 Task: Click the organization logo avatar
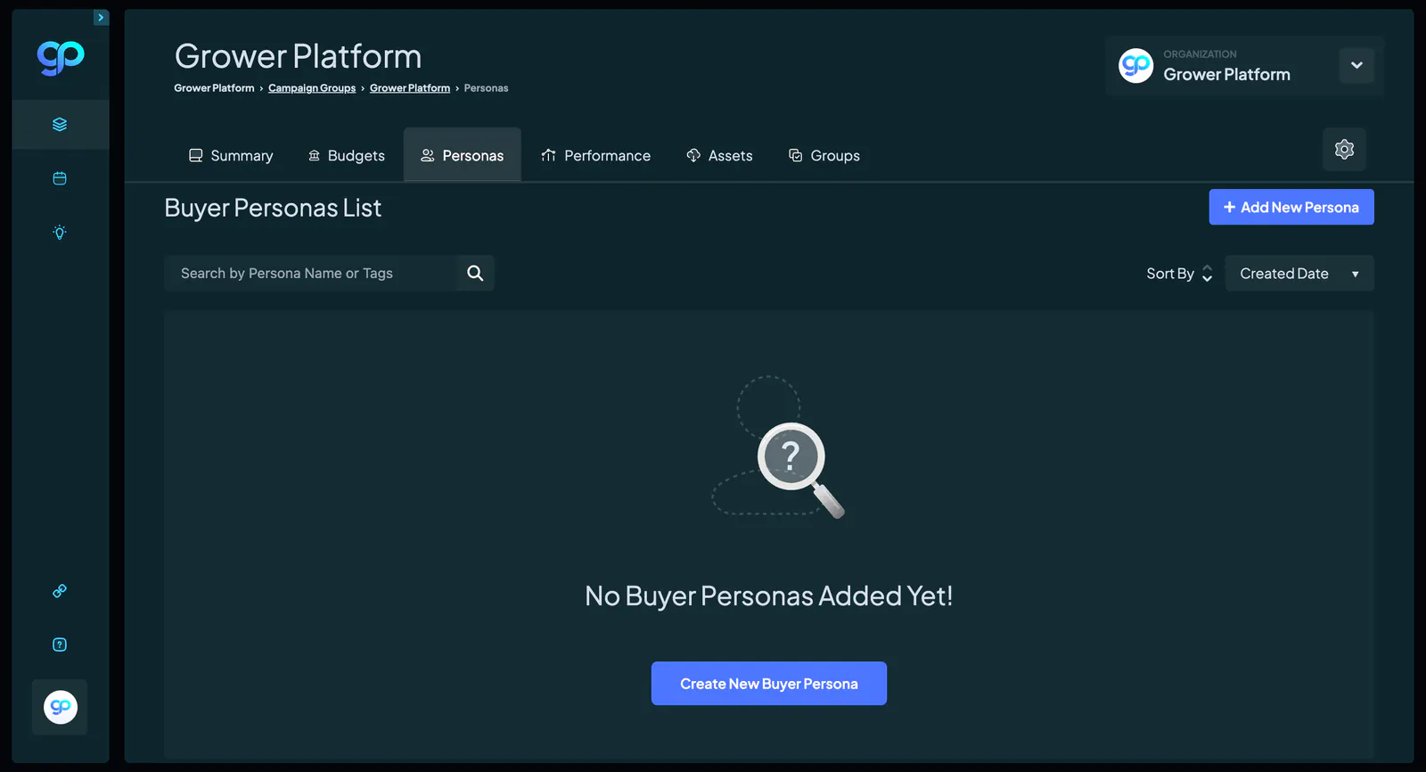click(x=1135, y=66)
